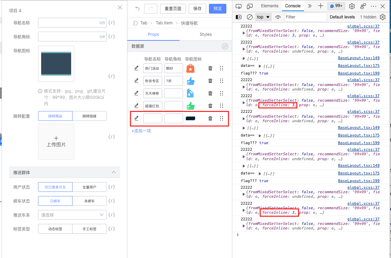Click the blue thumbs-up icon beside 秒杀专区
This screenshot has height=258, width=391.
pyautogui.click(x=190, y=80)
